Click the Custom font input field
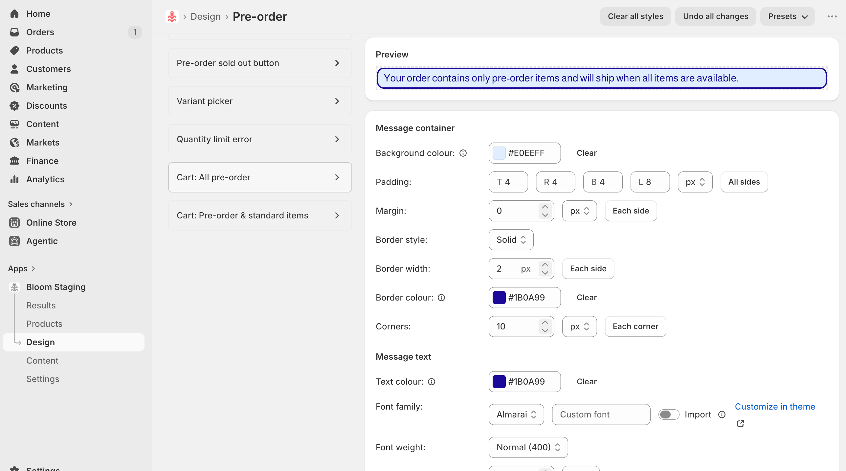This screenshot has height=471, width=846. point(601,415)
